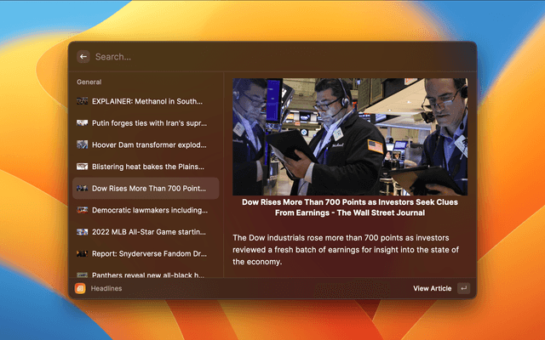Viewport: 545px width, 340px height.
Task: Click thumbnail for Democratic lawmakers headline
Action: 82,210
